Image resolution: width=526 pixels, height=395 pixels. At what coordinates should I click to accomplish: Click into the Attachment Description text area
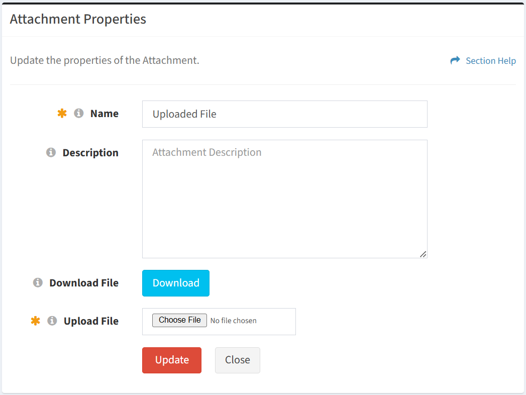tap(284, 199)
